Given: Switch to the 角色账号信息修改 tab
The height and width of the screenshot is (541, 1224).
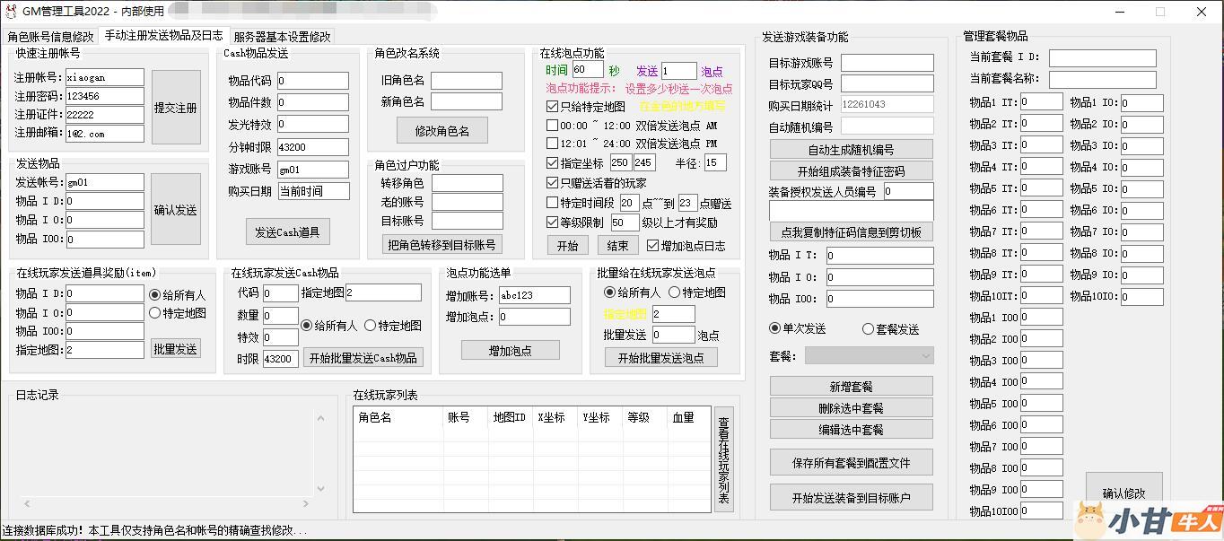Looking at the screenshot, I should 50,37.
